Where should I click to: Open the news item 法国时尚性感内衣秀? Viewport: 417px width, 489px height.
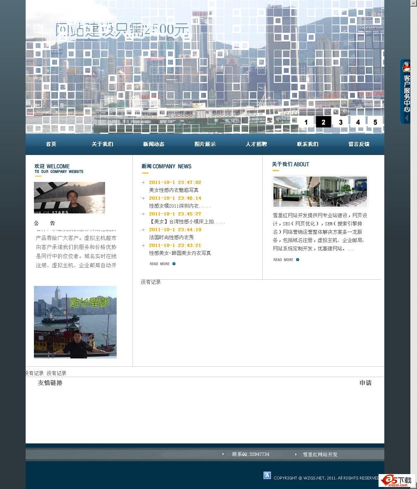[171, 237]
